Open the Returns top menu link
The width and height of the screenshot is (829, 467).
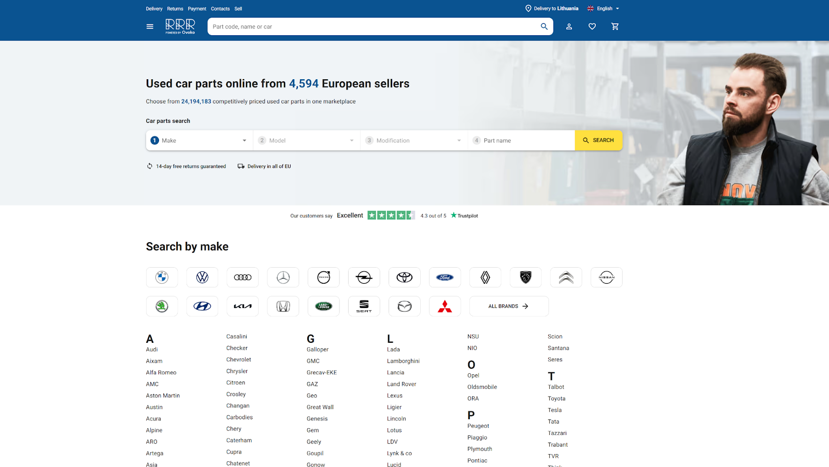pyautogui.click(x=175, y=9)
